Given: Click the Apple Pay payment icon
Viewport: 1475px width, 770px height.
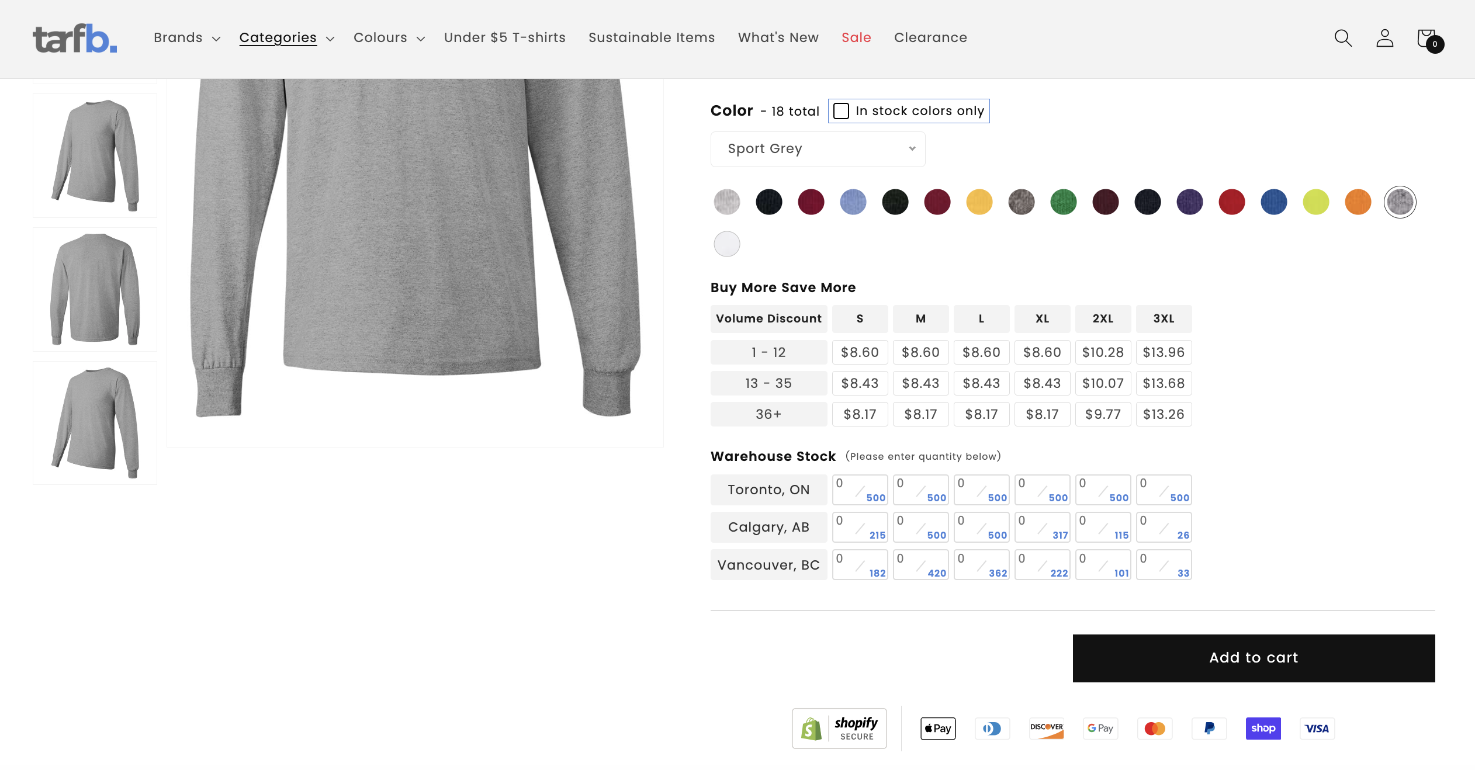Looking at the screenshot, I should point(937,728).
